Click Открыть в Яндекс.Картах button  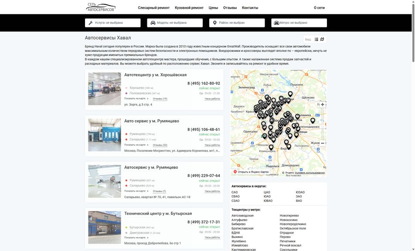251,172
